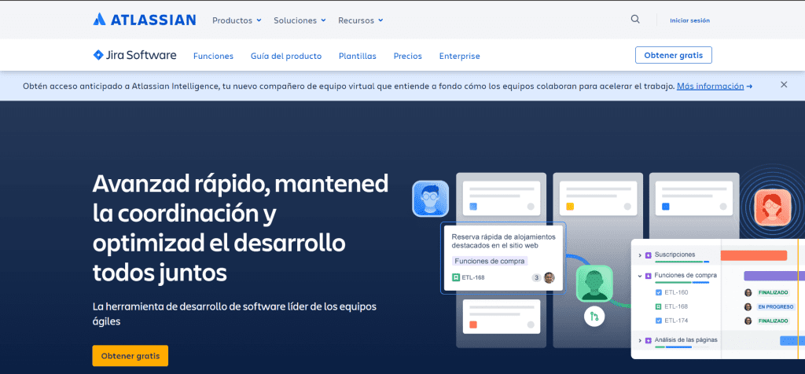The width and height of the screenshot is (805, 374).
Task: Expand the Análisis de las páginas chevron
Action: pyautogui.click(x=640, y=340)
